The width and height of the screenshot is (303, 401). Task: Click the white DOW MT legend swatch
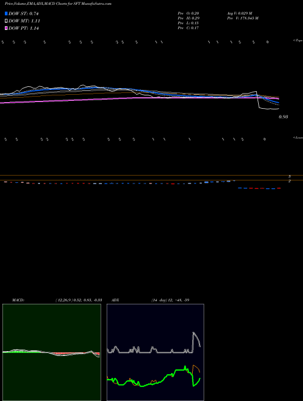coord(6,21)
